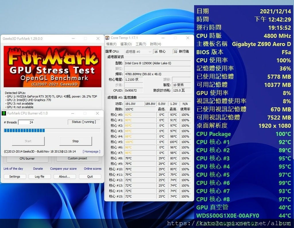This screenshot has width=294, height=228.
Task: Click the Core Temp title bar icon
Action: (x=107, y=38)
